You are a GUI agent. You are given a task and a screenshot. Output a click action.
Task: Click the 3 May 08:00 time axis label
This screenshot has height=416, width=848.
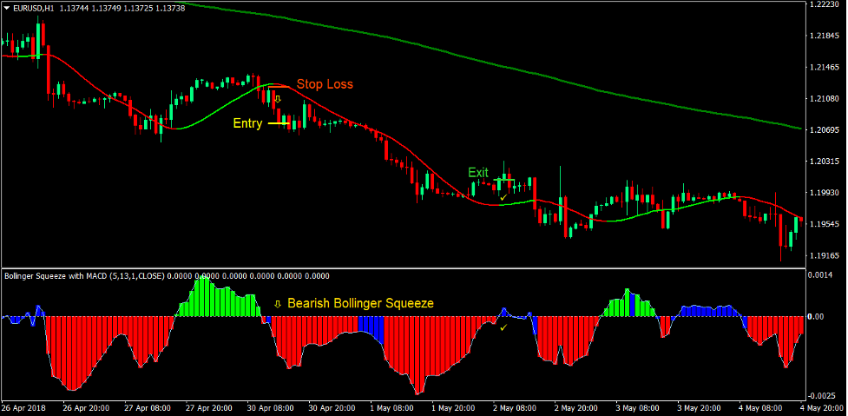639,408
